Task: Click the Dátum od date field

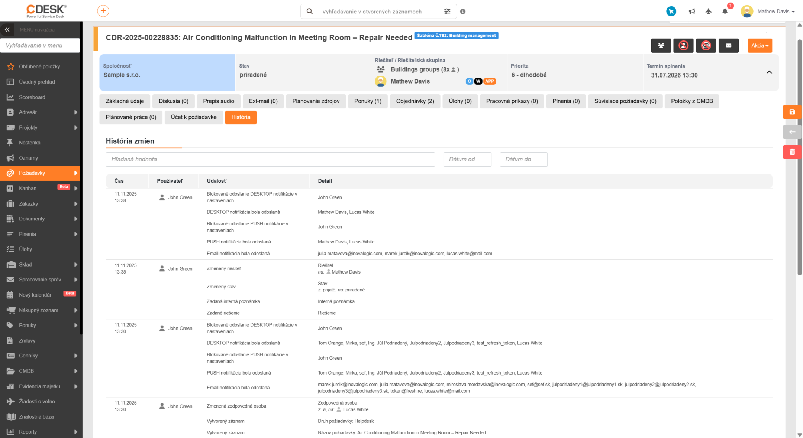Action: [467, 159]
